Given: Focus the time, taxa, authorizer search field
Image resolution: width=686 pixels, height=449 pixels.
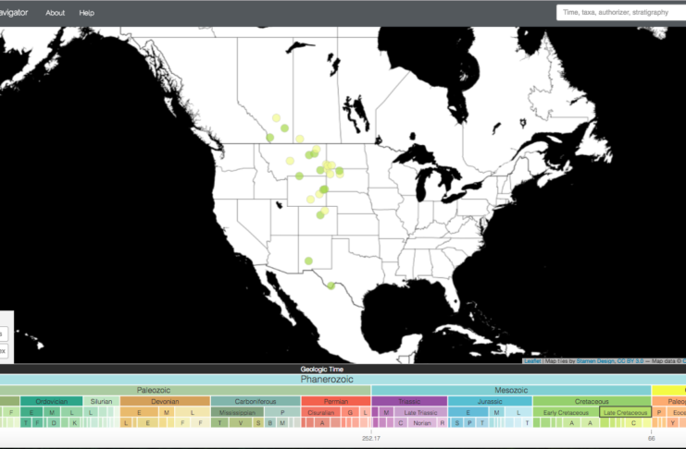Looking at the screenshot, I should 618,13.
